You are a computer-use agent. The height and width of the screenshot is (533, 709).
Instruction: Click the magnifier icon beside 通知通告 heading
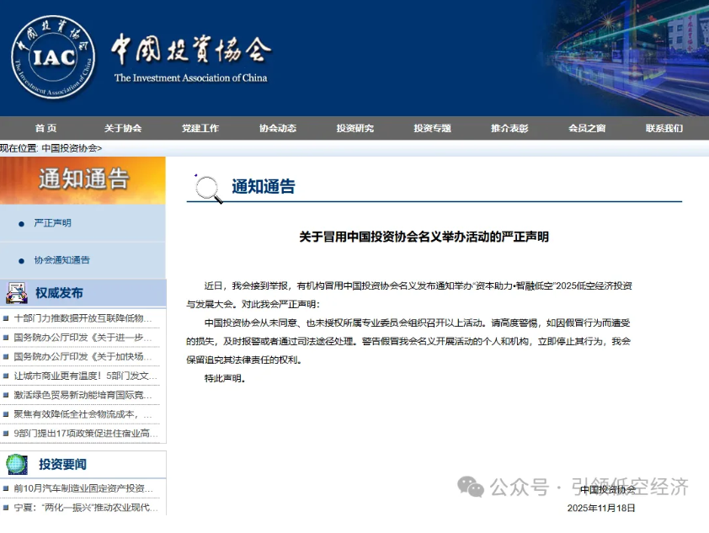(208, 189)
